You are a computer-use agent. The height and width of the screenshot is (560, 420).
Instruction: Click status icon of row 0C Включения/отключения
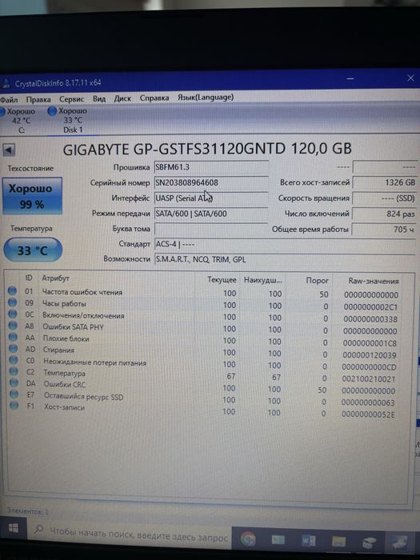pyautogui.click(x=13, y=314)
